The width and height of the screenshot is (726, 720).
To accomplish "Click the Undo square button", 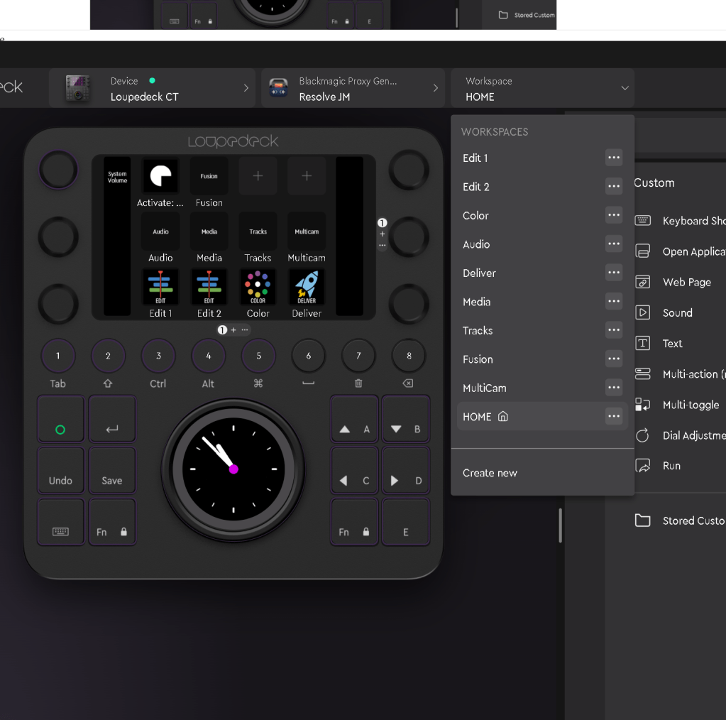I will pos(60,470).
